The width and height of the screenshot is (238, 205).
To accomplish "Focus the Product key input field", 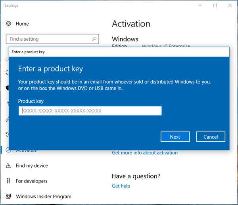I will [90, 111].
